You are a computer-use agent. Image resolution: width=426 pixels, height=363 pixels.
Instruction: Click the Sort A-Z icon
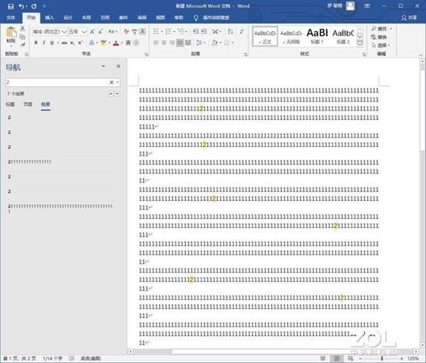(230, 32)
